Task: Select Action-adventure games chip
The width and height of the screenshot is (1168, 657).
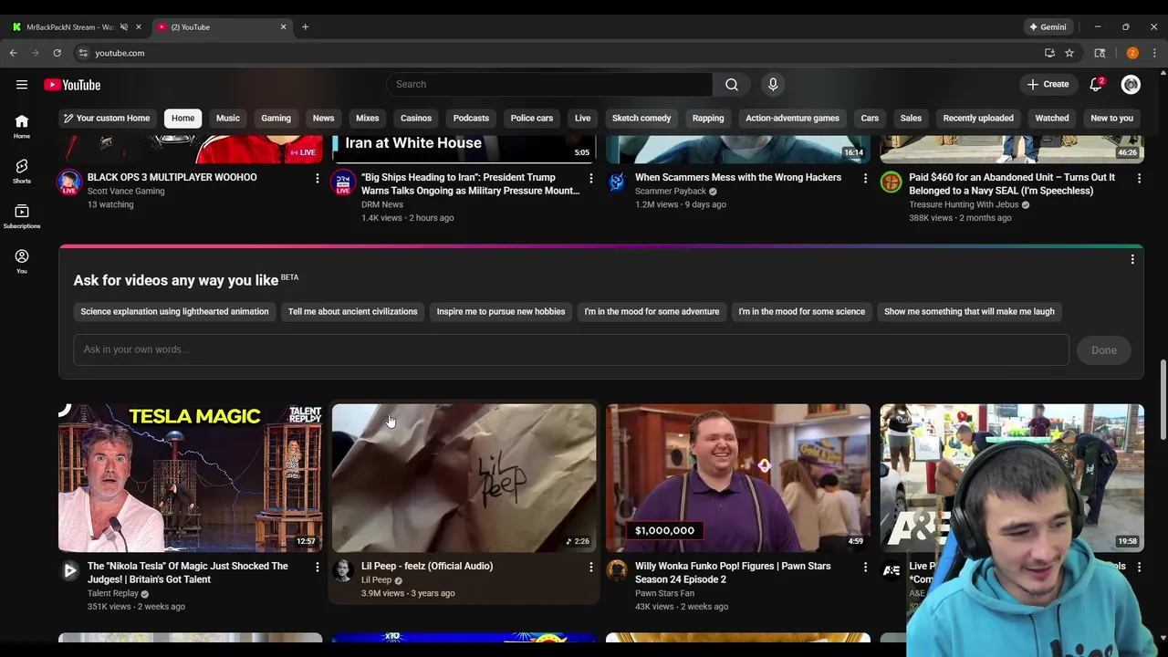Action: point(792,118)
